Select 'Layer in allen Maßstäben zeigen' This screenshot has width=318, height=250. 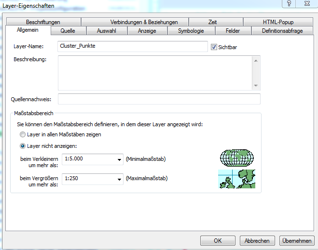23,134
